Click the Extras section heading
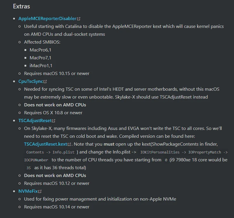Viewport: 234px width, 218px height. coord(22,6)
